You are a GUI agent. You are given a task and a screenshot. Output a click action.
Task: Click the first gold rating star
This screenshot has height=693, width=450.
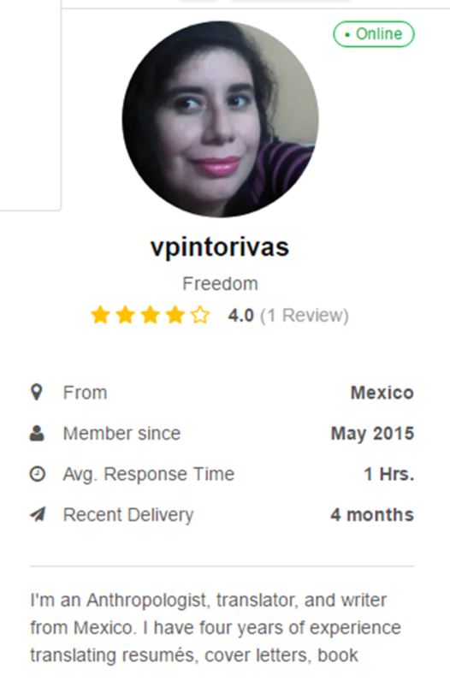tap(100, 316)
